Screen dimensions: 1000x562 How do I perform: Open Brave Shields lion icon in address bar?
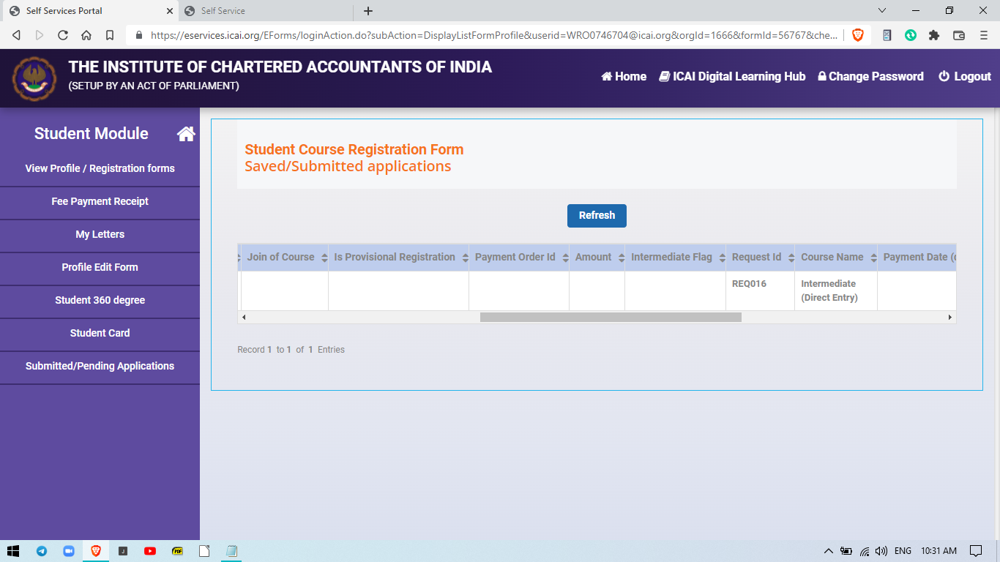[857, 35]
